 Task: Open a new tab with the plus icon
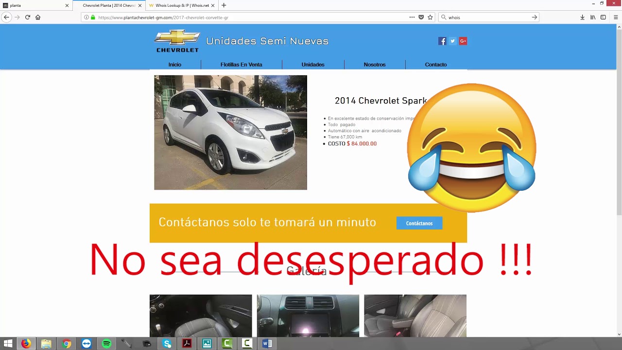(x=224, y=5)
